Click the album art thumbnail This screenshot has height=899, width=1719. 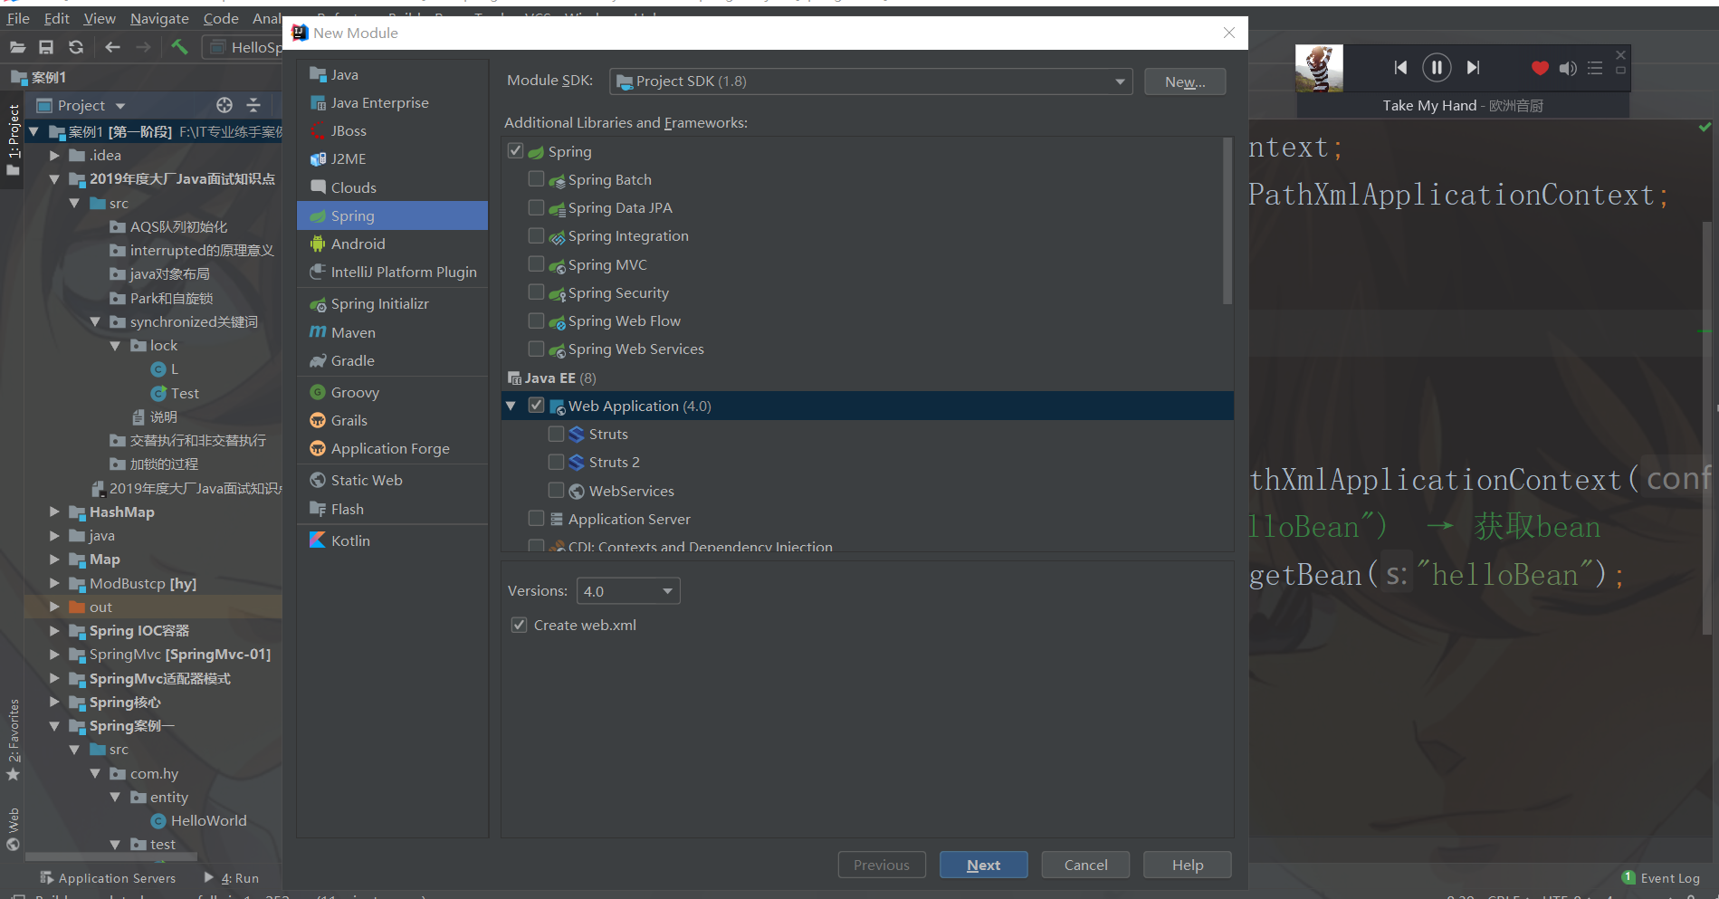click(x=1319, y=69)
